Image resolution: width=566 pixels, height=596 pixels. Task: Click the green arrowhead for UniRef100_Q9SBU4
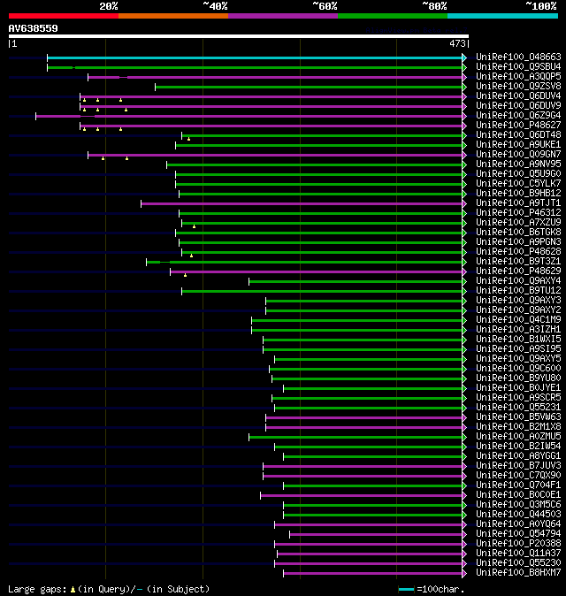464,68
